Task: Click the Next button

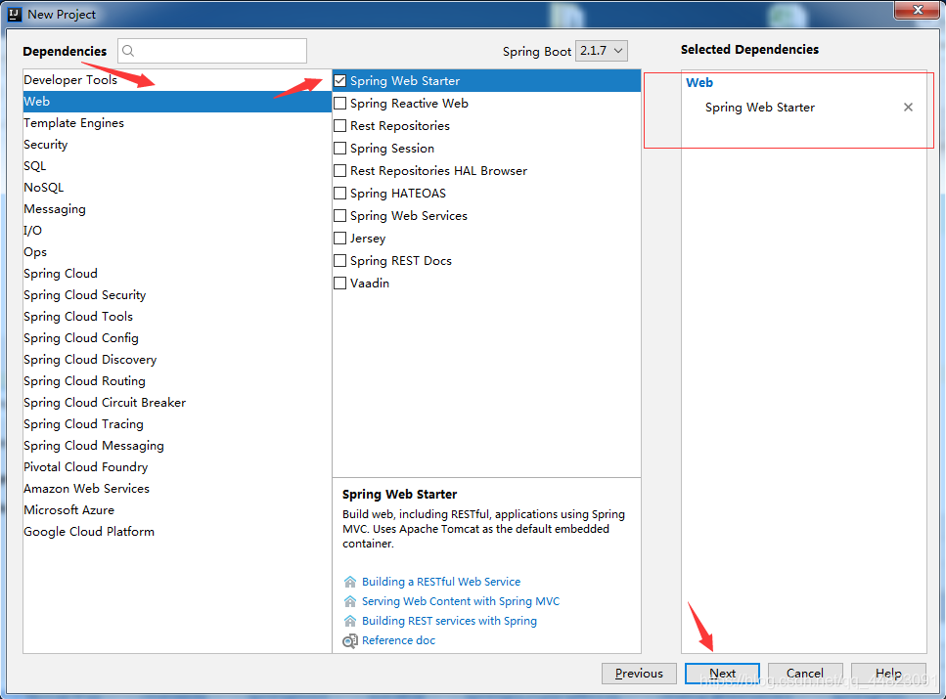Action: pyautogui.click(x=722, y=673)
